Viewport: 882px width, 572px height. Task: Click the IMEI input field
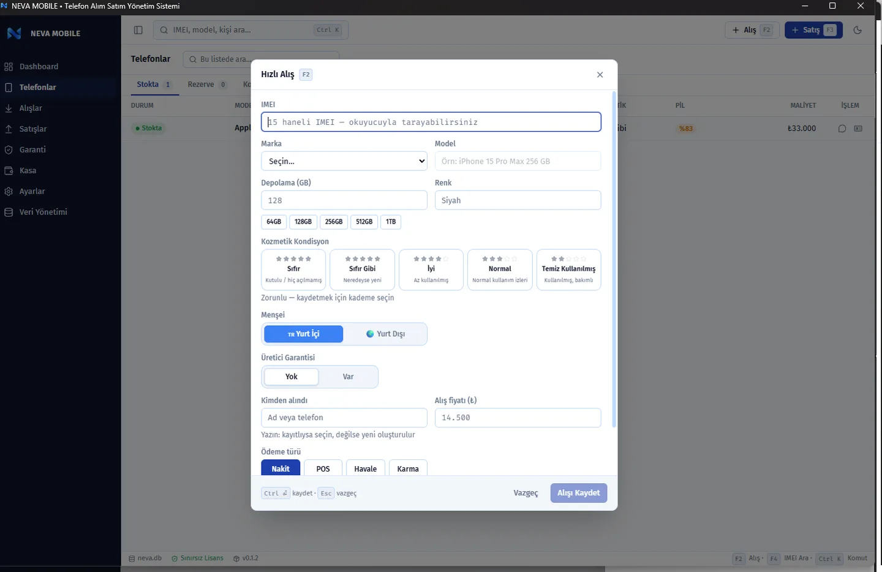[x=431, y=122]
